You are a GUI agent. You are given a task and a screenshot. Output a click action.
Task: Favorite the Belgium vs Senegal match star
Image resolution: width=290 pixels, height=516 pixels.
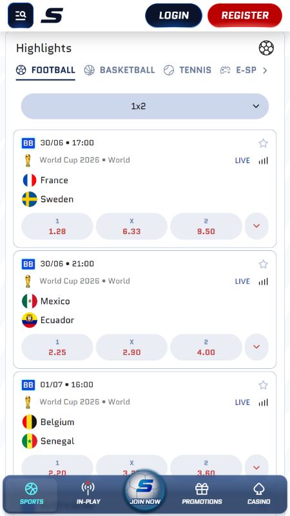click(263, 385)
